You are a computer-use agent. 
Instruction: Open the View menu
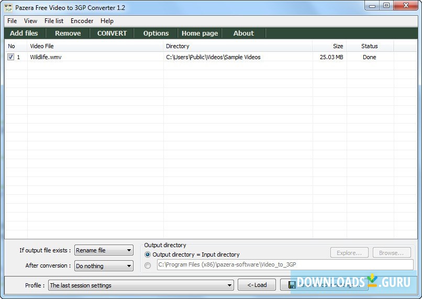point(30,21)
